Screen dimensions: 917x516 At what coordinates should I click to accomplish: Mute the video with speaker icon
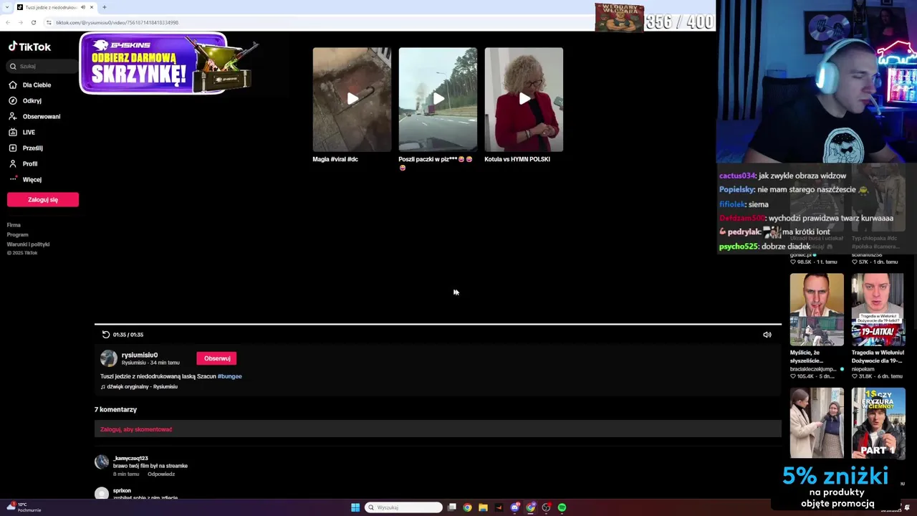coord(767,335)
